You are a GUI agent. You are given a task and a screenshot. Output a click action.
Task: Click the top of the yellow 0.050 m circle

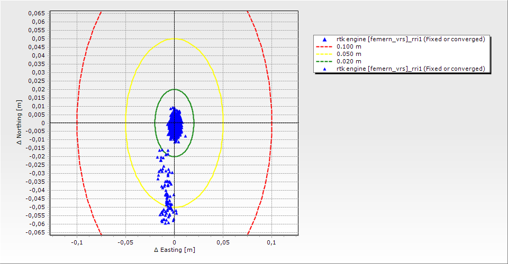coord(174,39)
